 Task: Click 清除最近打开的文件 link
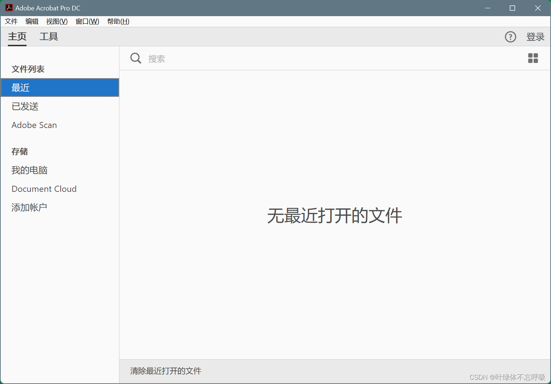pos(166,371)
